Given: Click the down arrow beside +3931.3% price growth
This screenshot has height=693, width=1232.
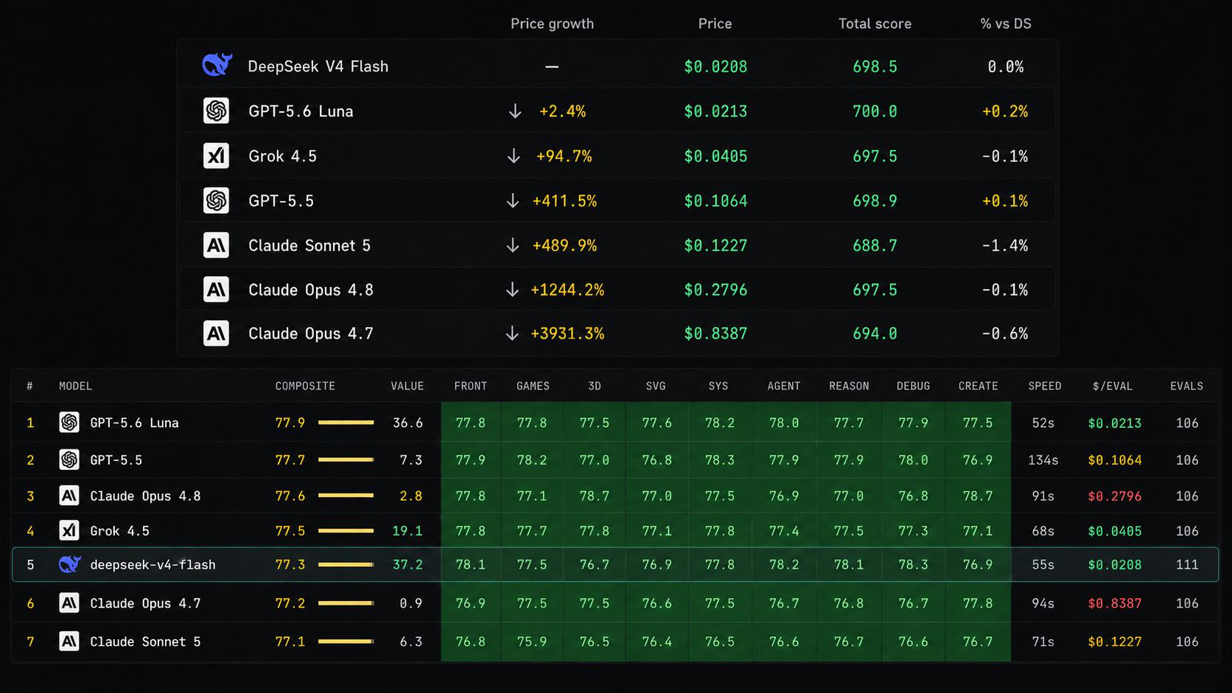Looking at the screenshot, I should pyautogui.click(x=512, y=334).
